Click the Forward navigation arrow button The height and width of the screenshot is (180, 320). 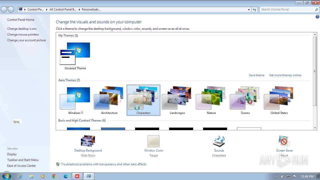[x=11, y=9]
